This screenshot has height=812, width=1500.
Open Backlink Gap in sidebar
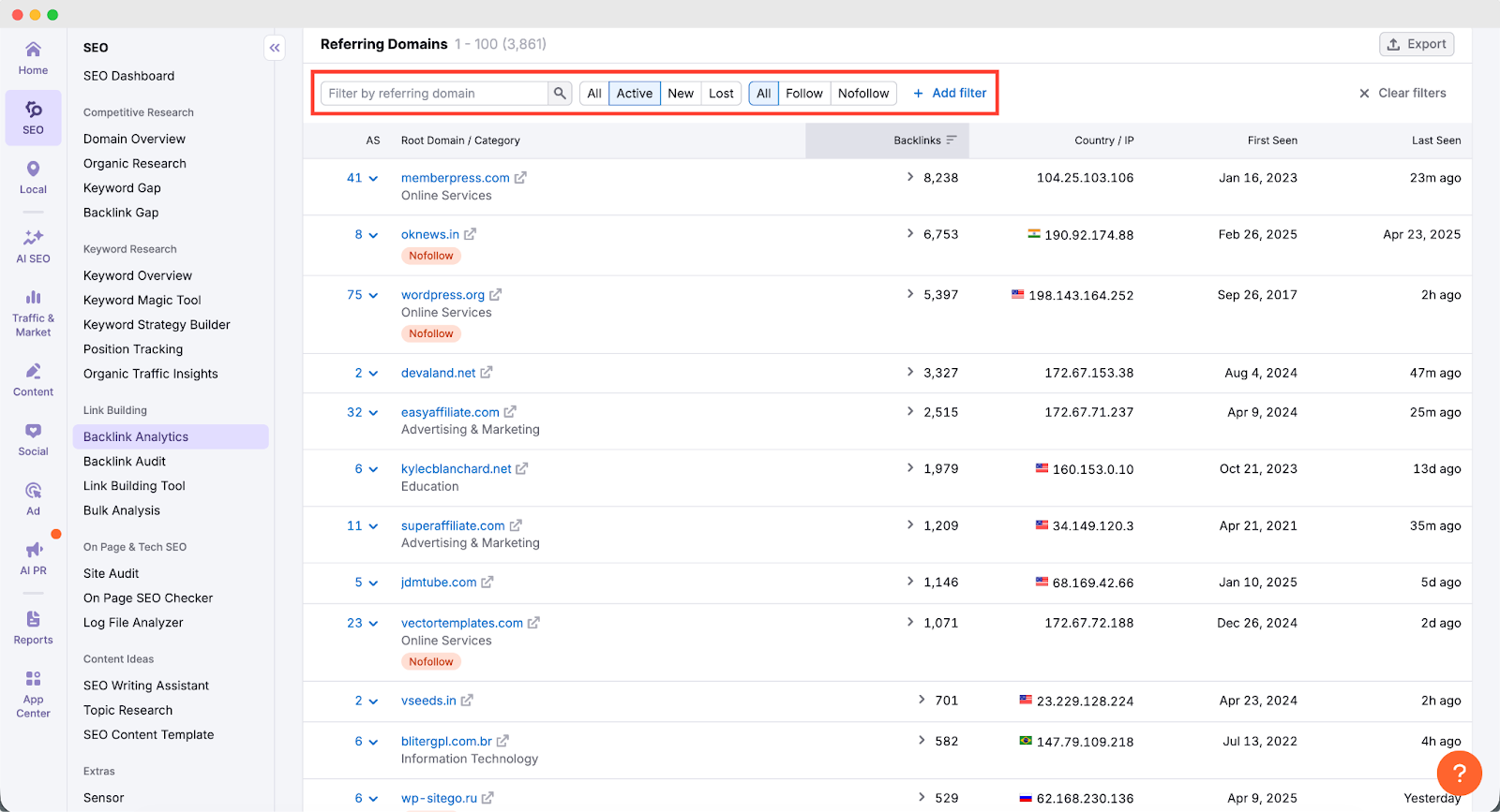pyautogui.click(x=121, y=213)
